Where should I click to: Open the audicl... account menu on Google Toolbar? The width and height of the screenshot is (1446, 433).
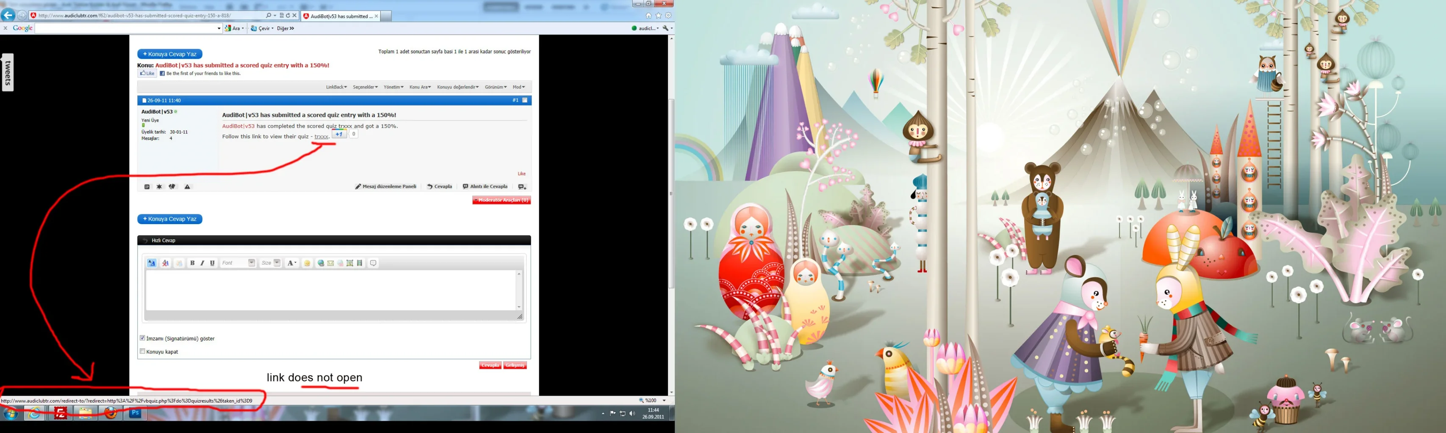pos(645,28)
